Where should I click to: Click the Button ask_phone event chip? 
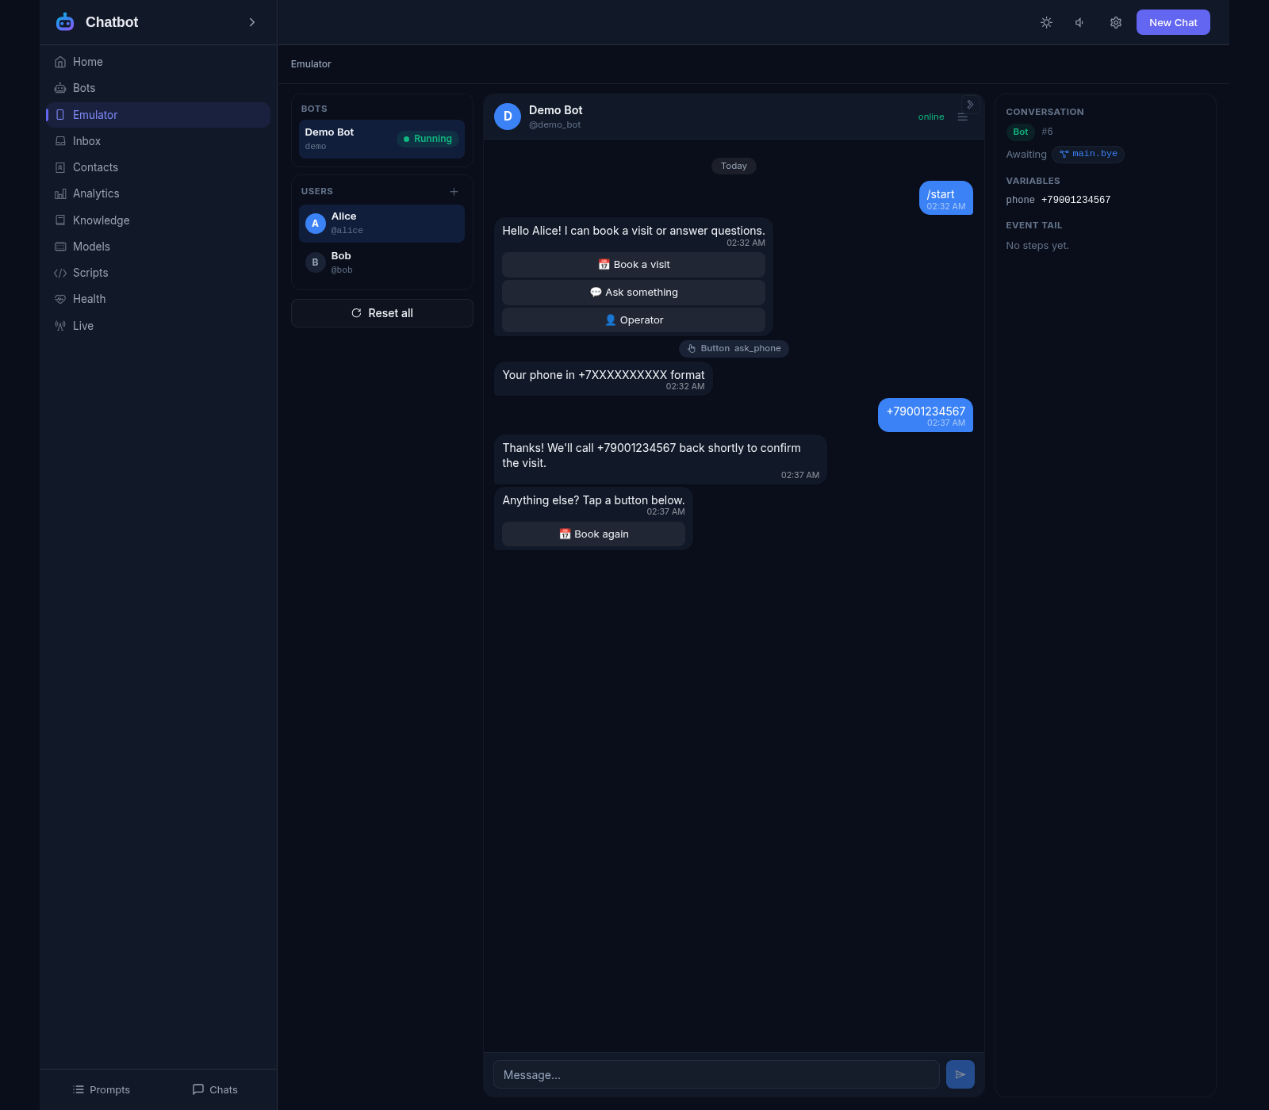tap(734, 349)
